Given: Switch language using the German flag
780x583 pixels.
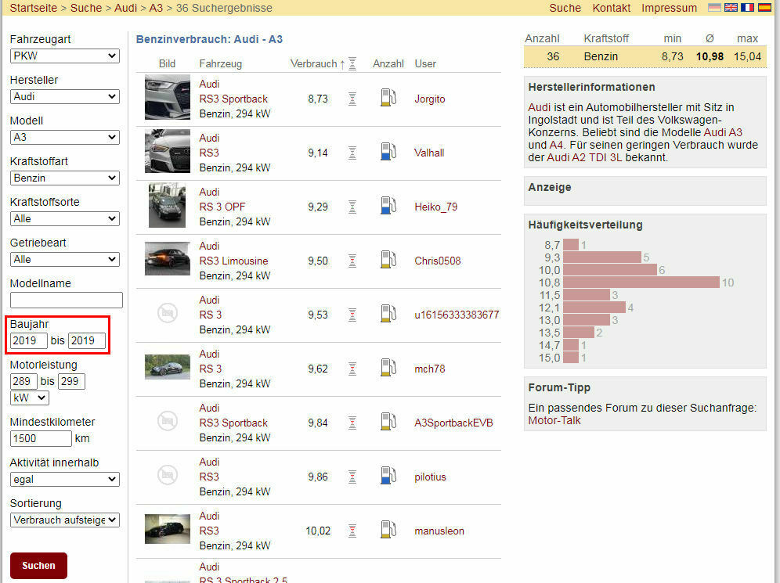Looking at the screenshot, I should (x=714, y=8).
